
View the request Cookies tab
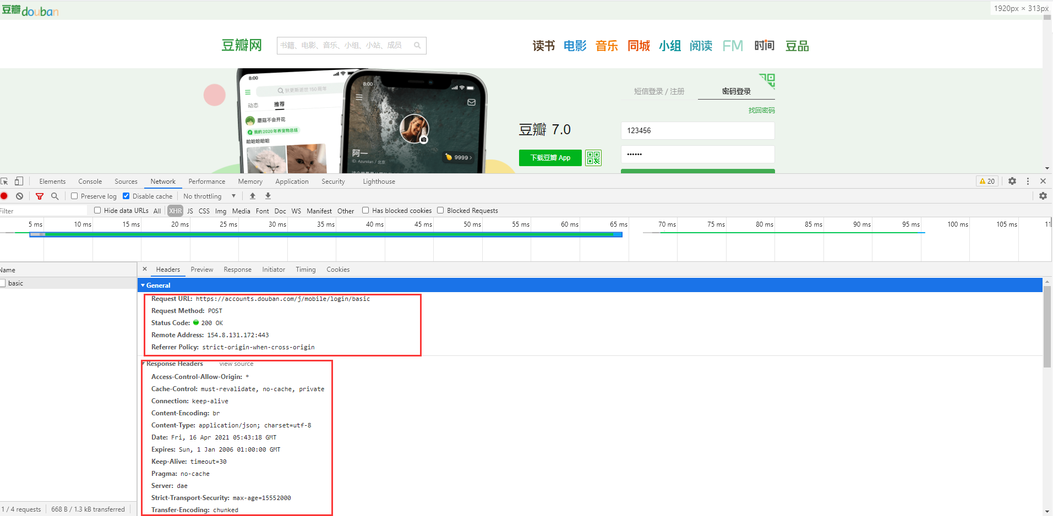[338, 270]
